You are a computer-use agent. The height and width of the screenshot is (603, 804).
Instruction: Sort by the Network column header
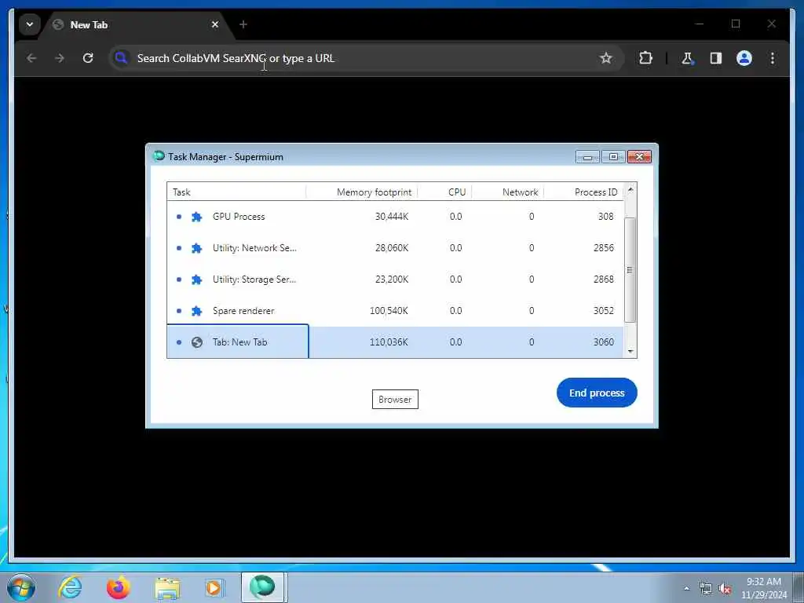tap(508, 192)
